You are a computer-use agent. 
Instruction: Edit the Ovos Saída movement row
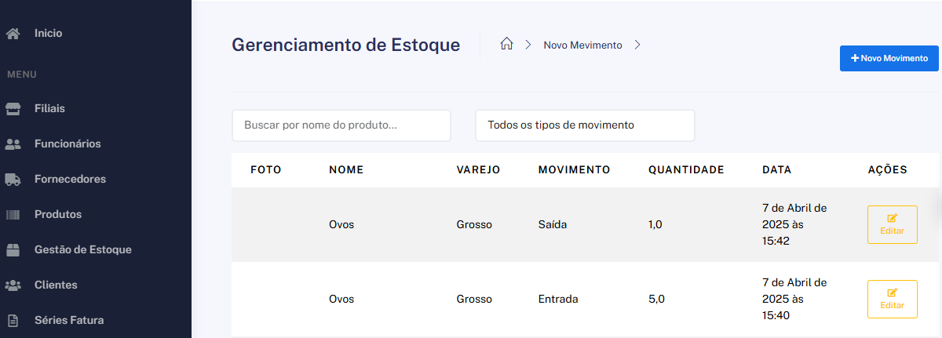pos(892,225)
